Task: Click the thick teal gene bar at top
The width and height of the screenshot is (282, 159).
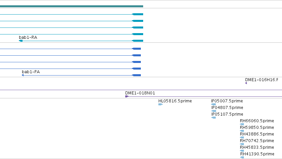Action: 72,6
